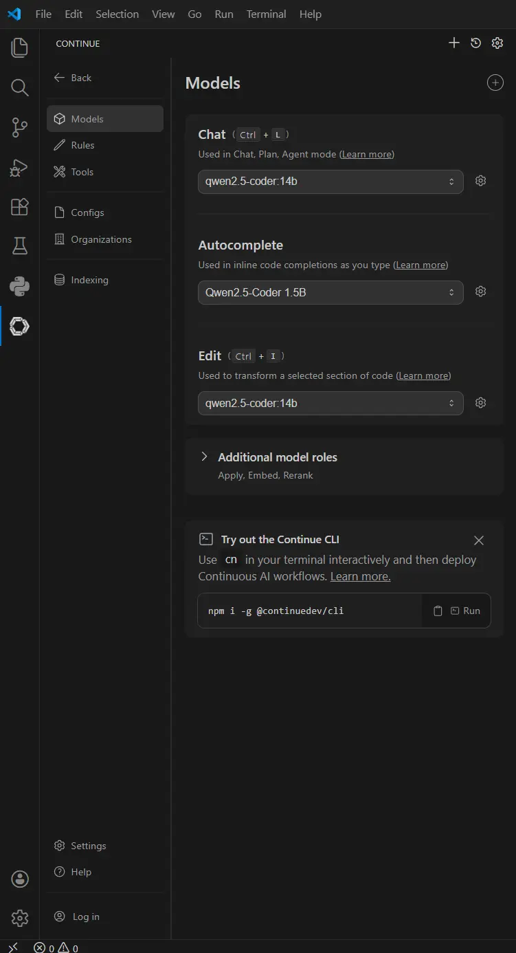Click the add model plus icon
Image resolution: width=516 pixels, height=953 pixels.
(495, 83)
